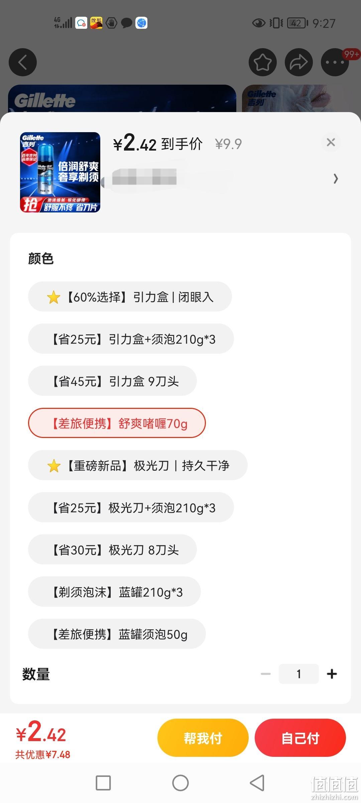Expand the blurred info row chevron
The image size is (361, 803).
pyautogui.click(x=336, y=179)
